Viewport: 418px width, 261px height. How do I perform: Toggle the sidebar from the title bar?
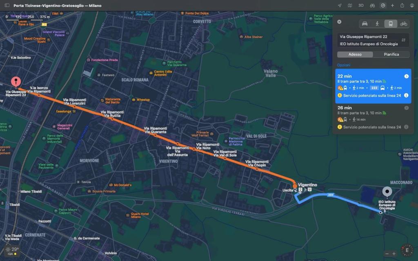[x=7, y=5]
